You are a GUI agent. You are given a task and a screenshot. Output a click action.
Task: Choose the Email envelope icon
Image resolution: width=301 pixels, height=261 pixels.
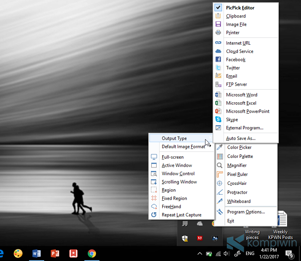[218, 76]
